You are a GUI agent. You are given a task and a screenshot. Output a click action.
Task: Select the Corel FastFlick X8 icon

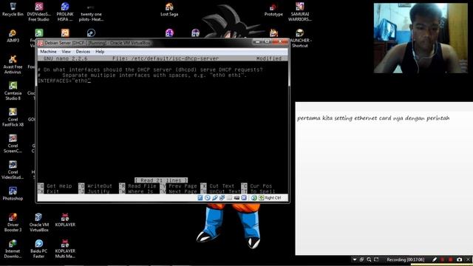13,117
